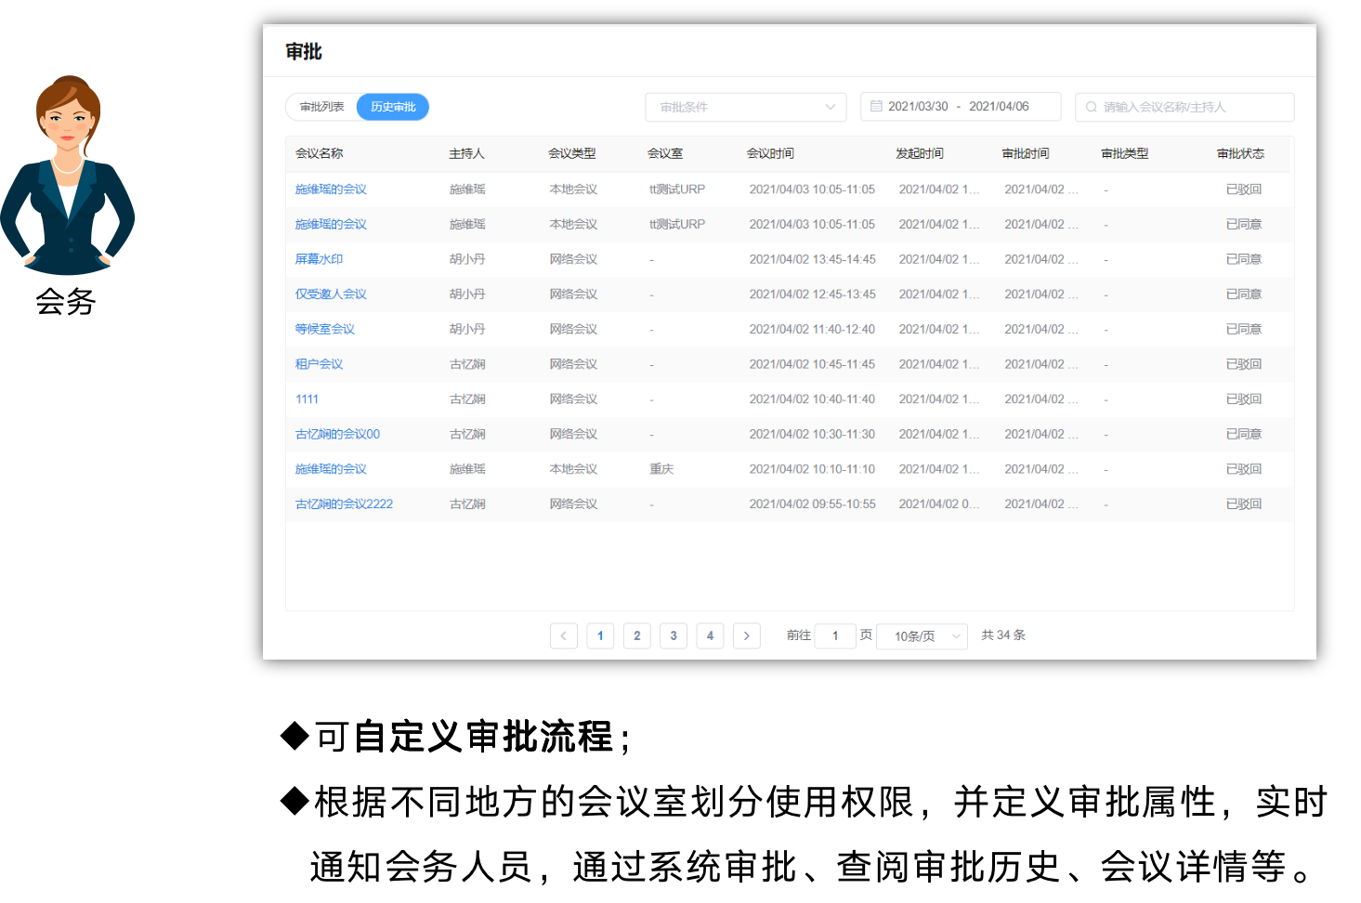The height and width of the screenshot is (903, 1361).
Task: Click the businesswoman avatar image
Action: (x=67, y=177)
